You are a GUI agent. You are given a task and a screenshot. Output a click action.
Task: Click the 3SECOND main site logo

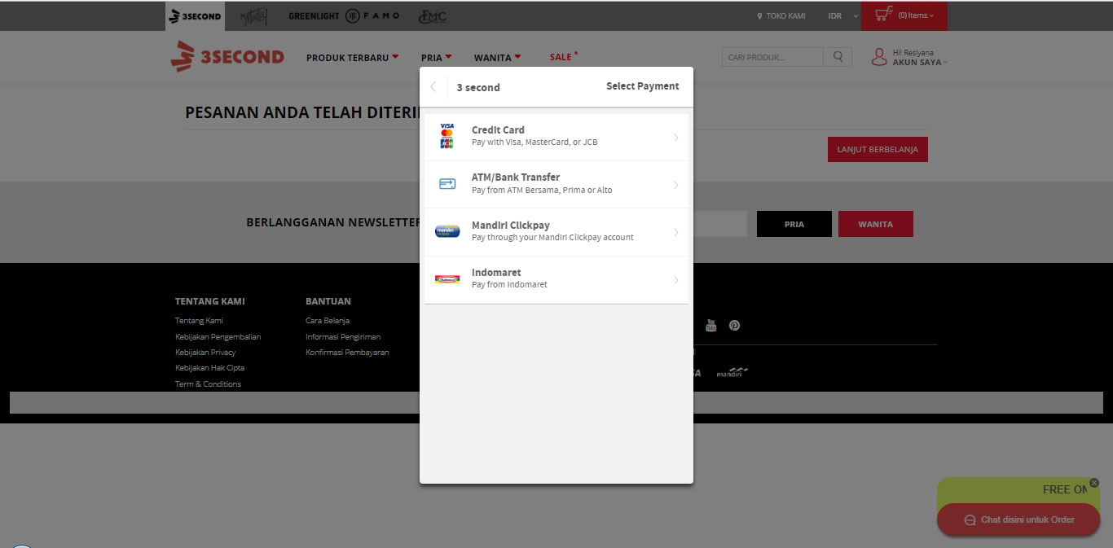point(227,56)
